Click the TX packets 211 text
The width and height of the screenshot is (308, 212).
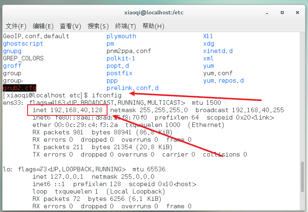(x=58, y=147)
